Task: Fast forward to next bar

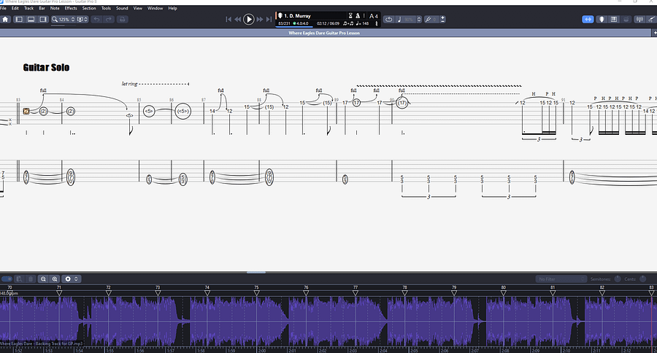Action: (x=259, y=19)
